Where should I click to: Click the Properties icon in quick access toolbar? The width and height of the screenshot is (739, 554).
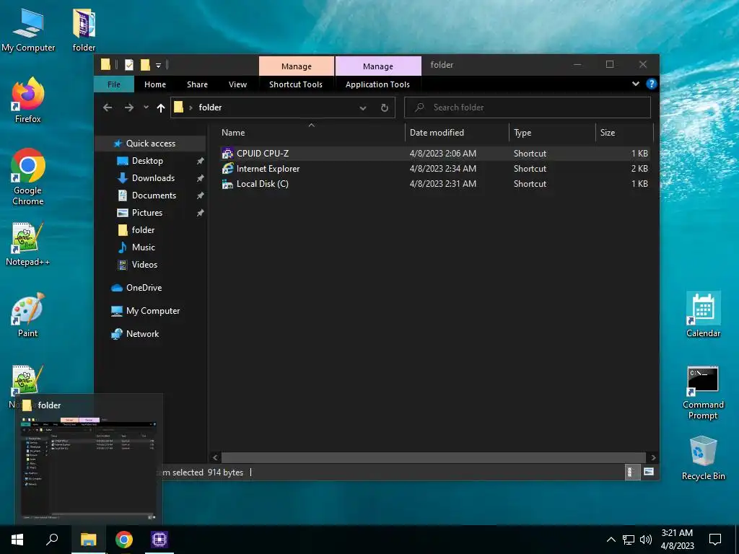coord(129,64)
